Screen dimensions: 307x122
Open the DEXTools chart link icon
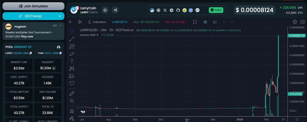152,10
